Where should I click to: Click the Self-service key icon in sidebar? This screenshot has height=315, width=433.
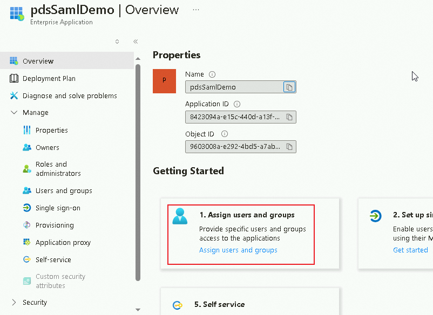point(27,259)
